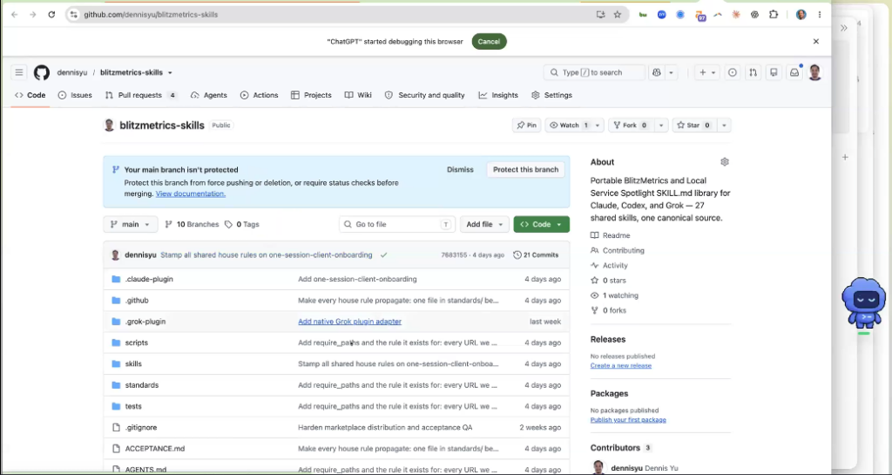The width and height of the screenshot is (892, 475).
Task: Open the .github folder
Action: [x=137, y=300]
